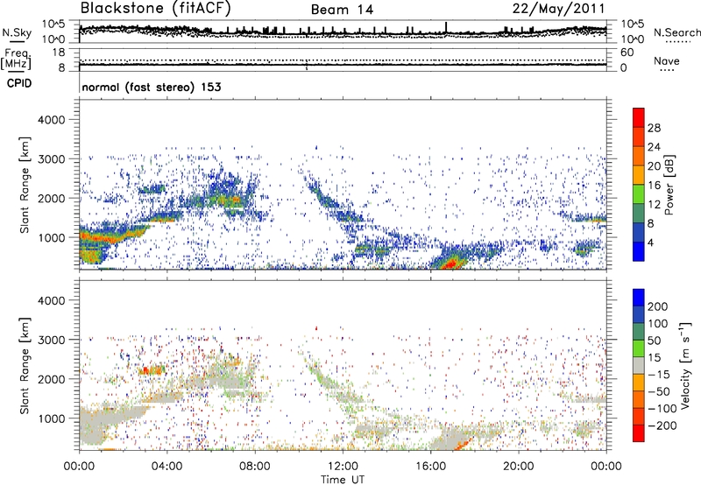Viewport: 701px width, 485px height.
Task: Click the '20:00' time axis tick label
Action: pyautogui.click(x=519, y=467)
